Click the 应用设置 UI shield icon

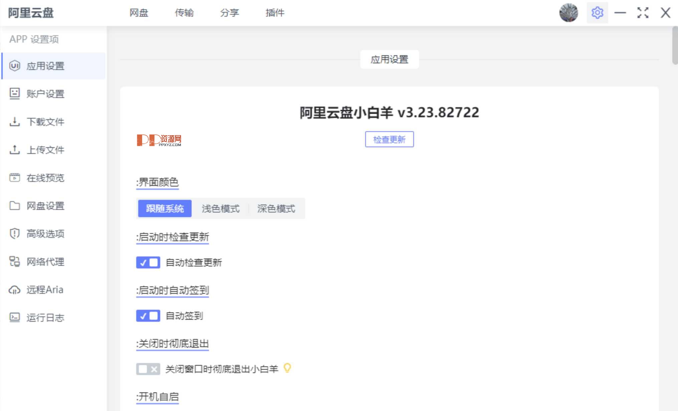click(x=15, y=66)
